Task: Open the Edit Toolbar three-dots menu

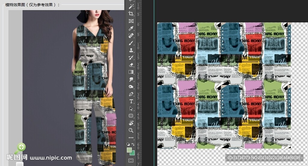Action: [131, 138]
